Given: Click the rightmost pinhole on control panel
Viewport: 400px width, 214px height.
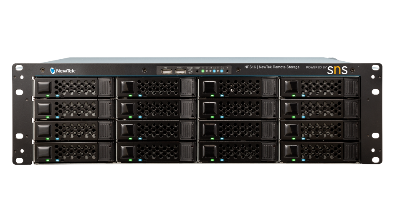Looking at the screenshot, I should 227,71.
